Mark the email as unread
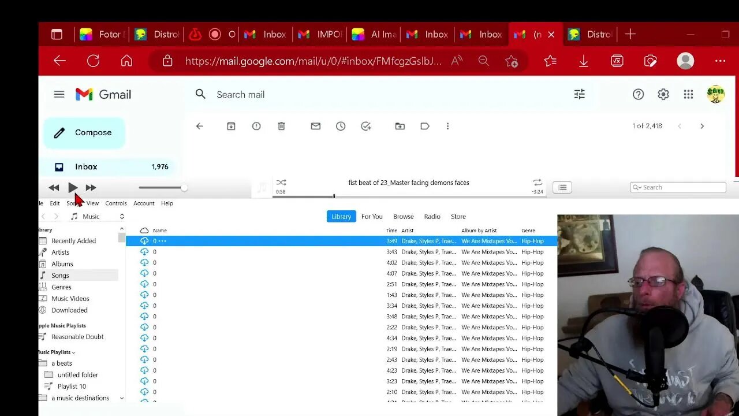The image size is (739, 416). (315, 126)
